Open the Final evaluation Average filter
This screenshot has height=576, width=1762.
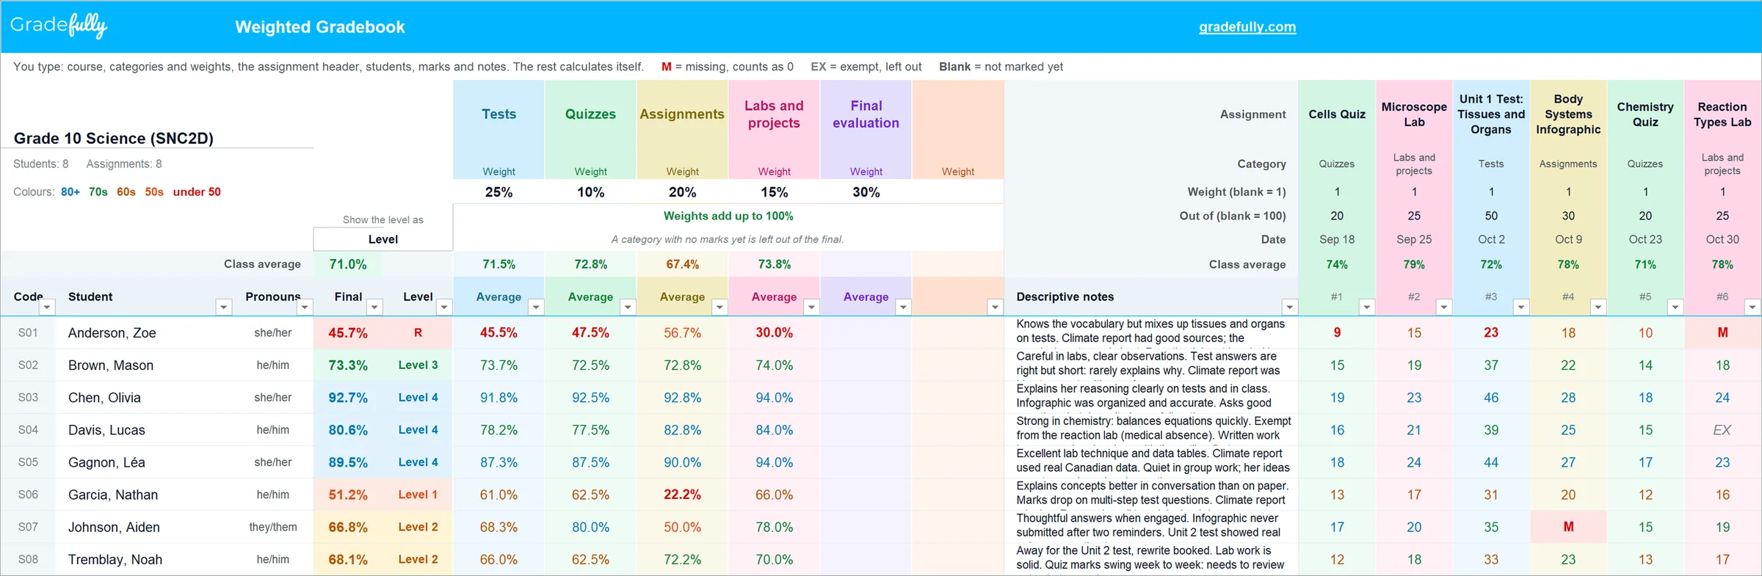pyautogui.click(x=904, y=307)
